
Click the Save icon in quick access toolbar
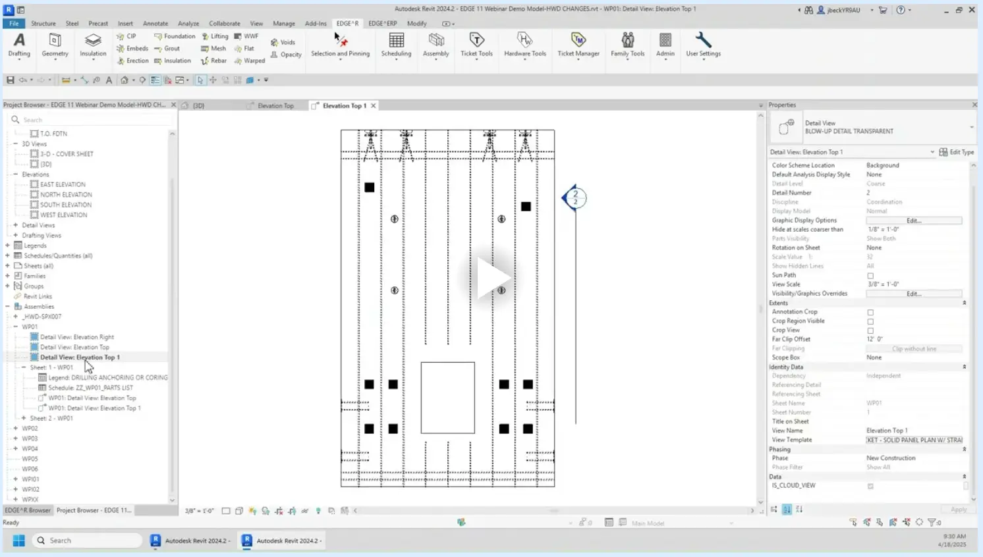(10, 80)
